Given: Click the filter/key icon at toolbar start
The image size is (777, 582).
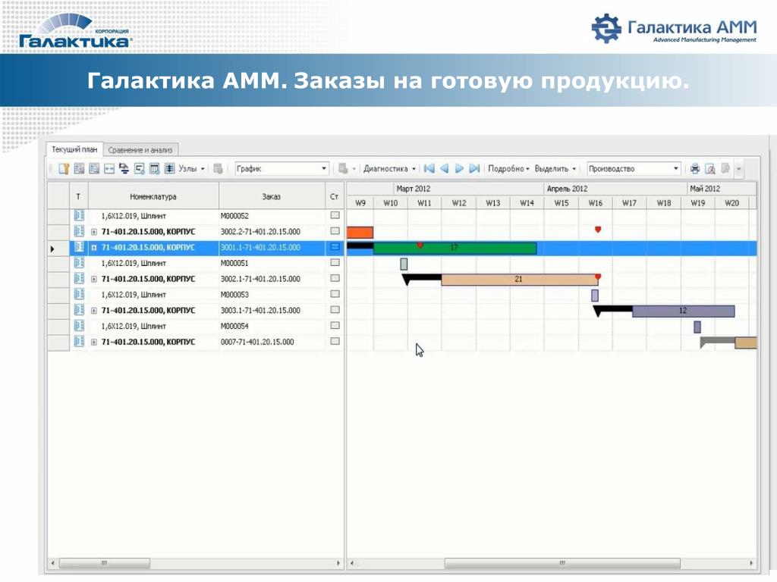Looking at the screenshot, I should coord(64,169).
